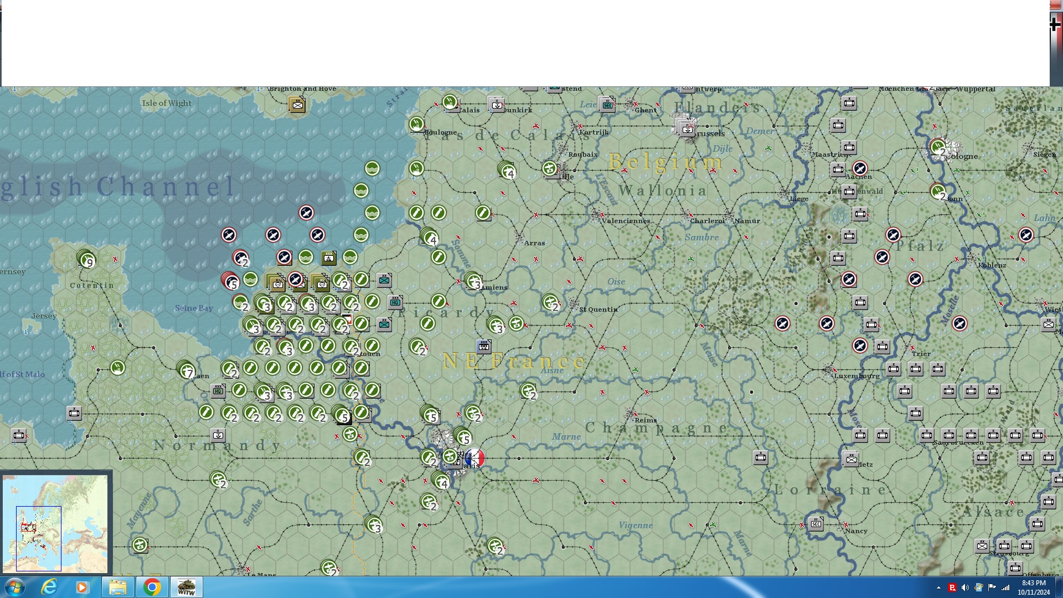Select air unit near the Lahn label

1026,235
